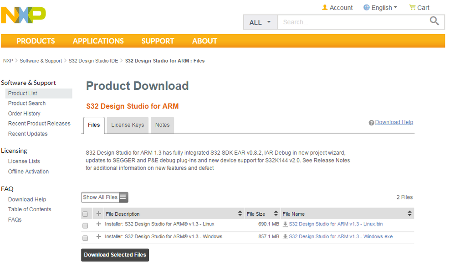Toggle the select-all files header checkbox
455x271 pixels.
coord(85,214)
